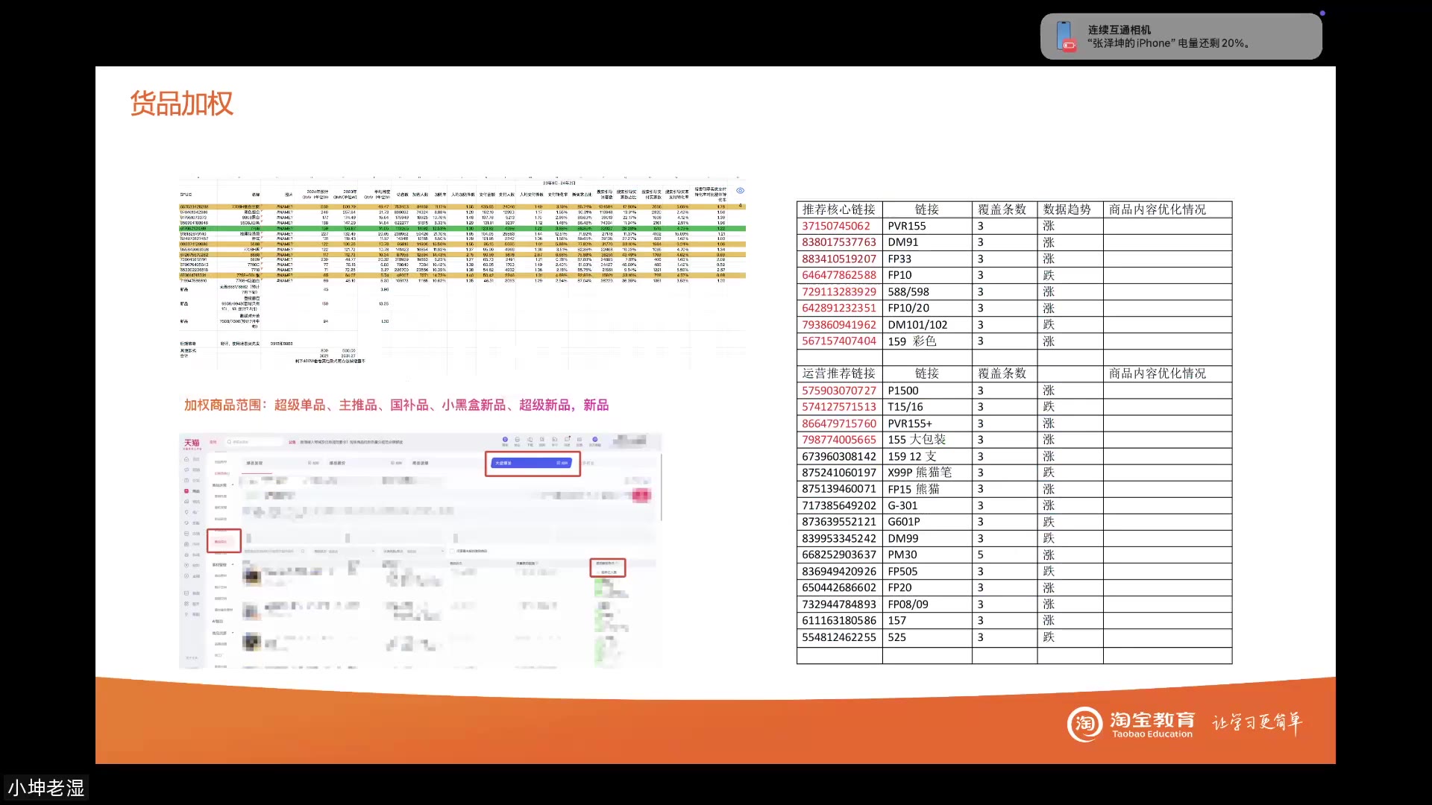
Task: Click the cell 554812462255
Action: click(839, 637)
